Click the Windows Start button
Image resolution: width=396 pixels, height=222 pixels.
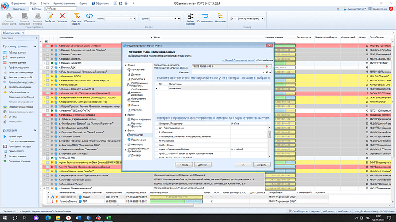pos(5,218)
